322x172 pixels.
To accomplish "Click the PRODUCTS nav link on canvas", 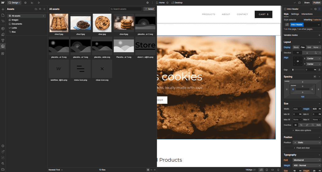I will (208, 14).
